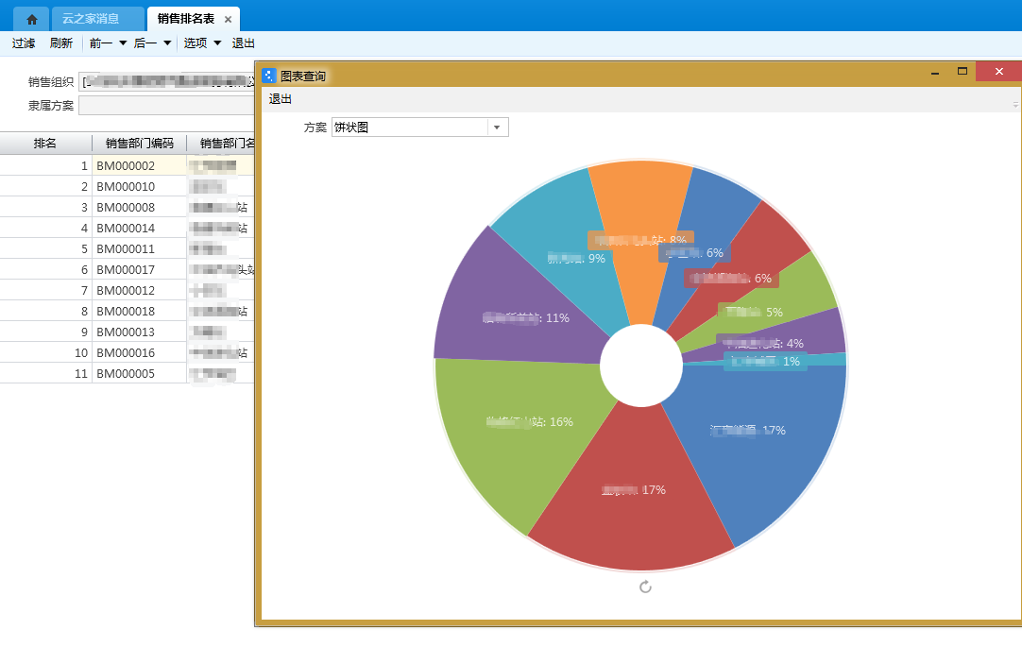Click the 刷新 toolbar button
The height and width of the screenshot is (647, 1022).
(61, 43)
